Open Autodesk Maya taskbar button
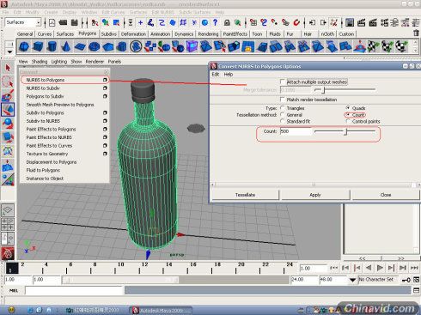The image size is (421, 315). tap(161, 310)
